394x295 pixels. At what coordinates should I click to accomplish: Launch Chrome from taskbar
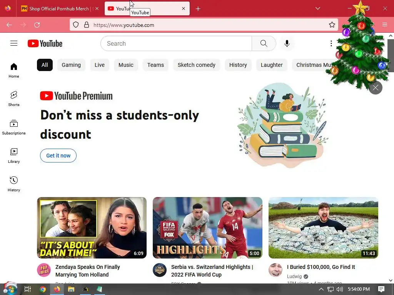point(43,289)
